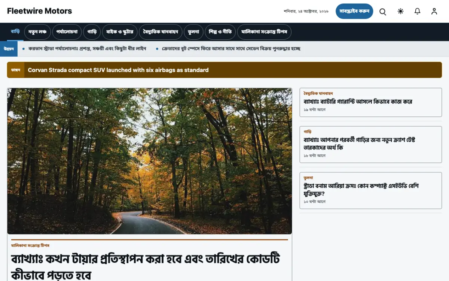The height and width of the screenshot is (281, 449).
Task: Click the উন্নয়ন ticker label
Action: [9, 49]
